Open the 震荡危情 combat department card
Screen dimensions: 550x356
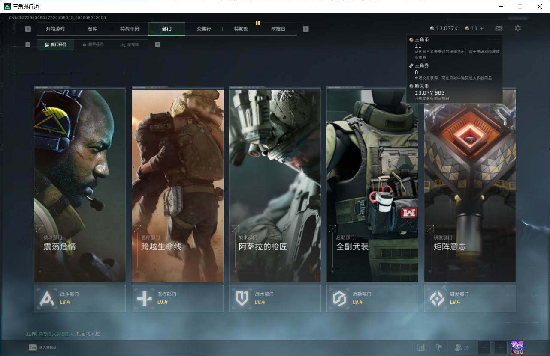coord(80,185)
